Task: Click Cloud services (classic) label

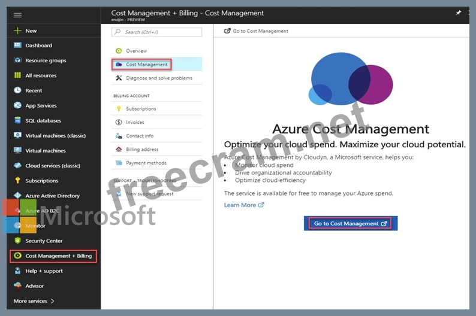Action: pyautogui.click(x=53, y=165)
